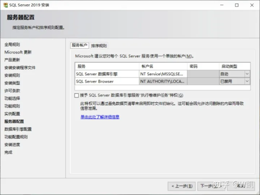Maximize the SQL Server 2019 安装 window
This screenshot has height=195, width=260.
pos(237,5)
